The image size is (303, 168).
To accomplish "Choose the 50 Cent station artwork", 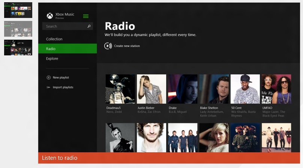I will [245, 89].
